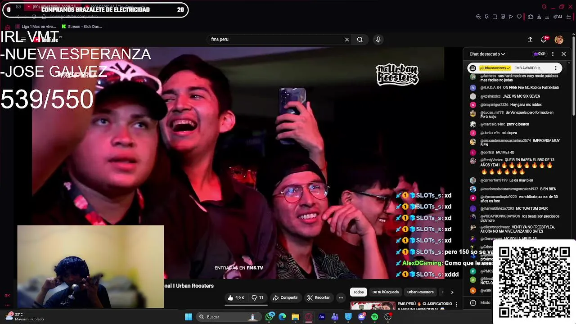Click the chat message 'IMPROVISA MUY BIEN'

click(x=520, y=143)
